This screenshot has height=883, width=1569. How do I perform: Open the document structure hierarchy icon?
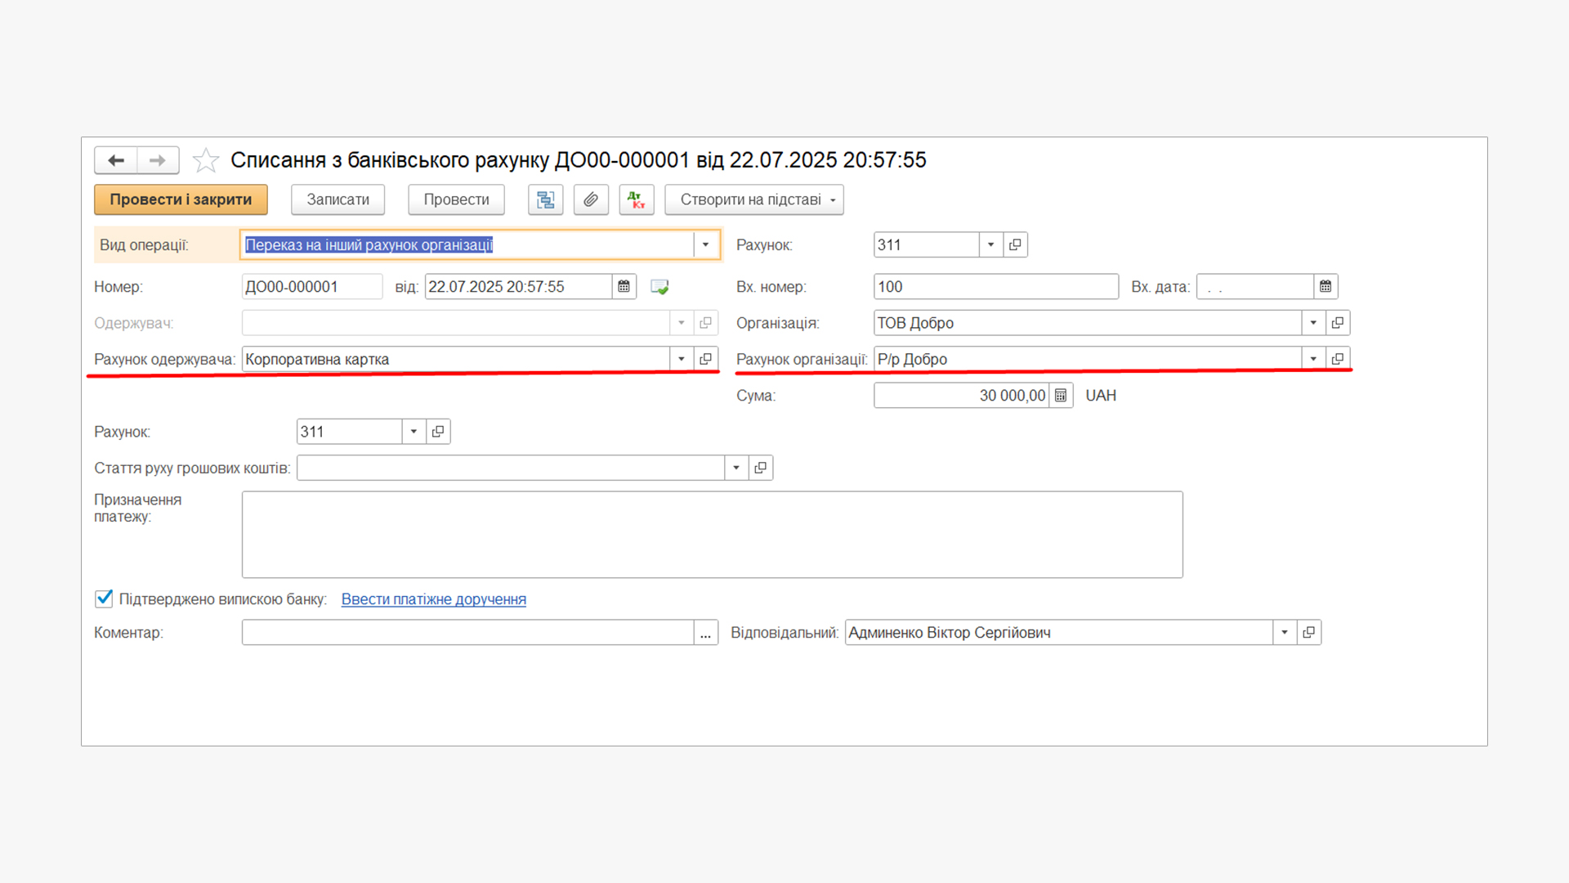coord(545,199)
